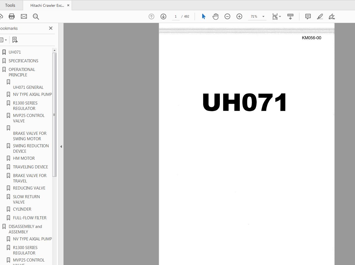The height and width of the screenshot is (265, 355).
Task: Activate the Hand tool
Action: (x=215, y=16)
